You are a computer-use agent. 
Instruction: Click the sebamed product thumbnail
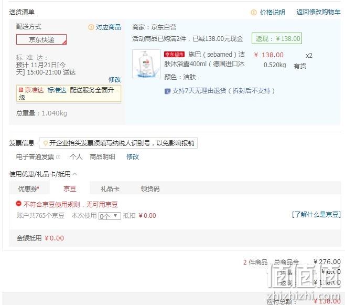tap(146, 64)
